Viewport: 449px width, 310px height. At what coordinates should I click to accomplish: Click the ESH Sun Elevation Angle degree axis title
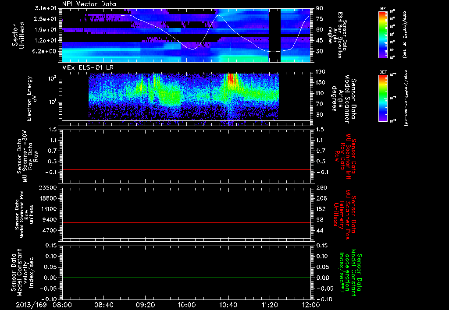tap(338, 35)
